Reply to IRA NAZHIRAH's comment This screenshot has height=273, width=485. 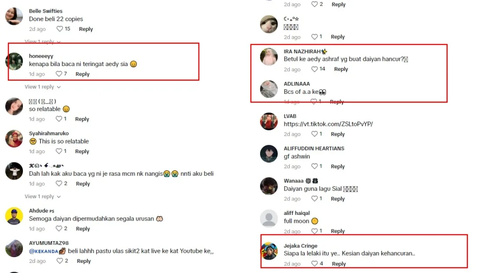341,69
